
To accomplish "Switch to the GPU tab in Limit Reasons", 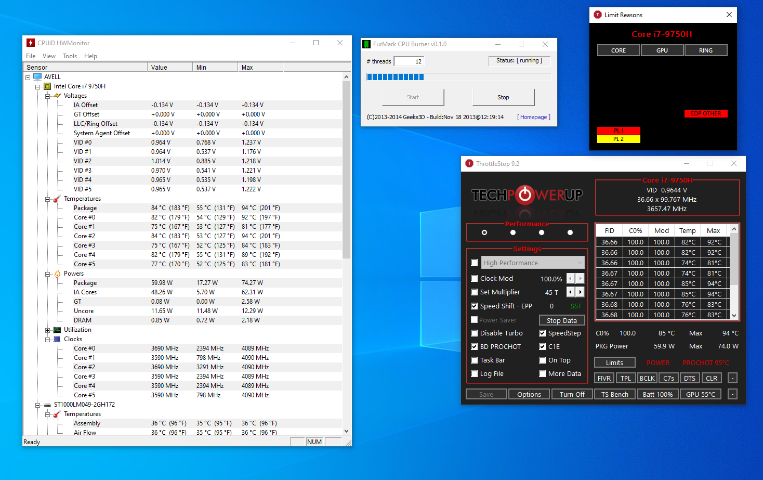I will click(662, 50).
